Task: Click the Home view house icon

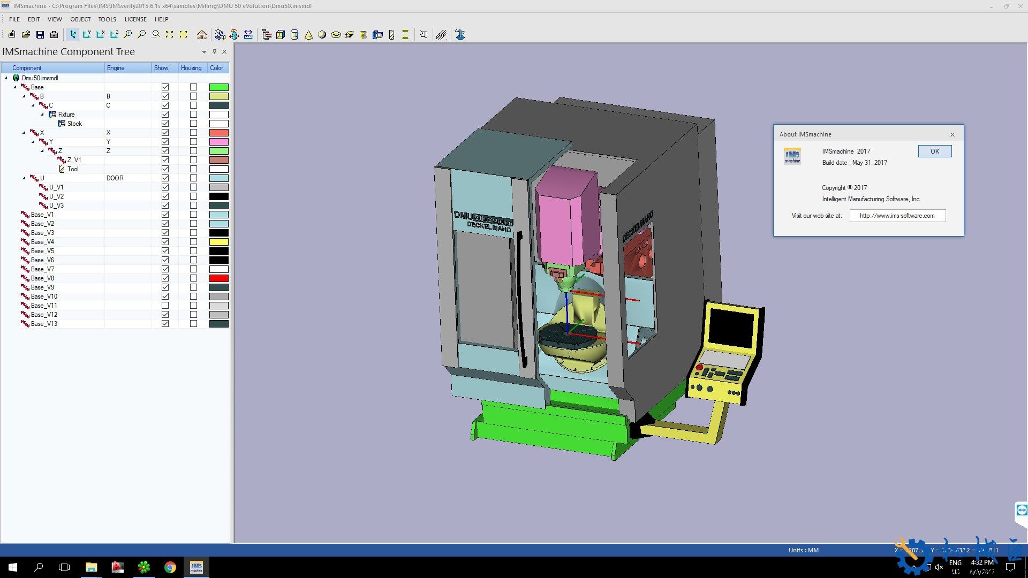Action: click(x=202, y=35)
